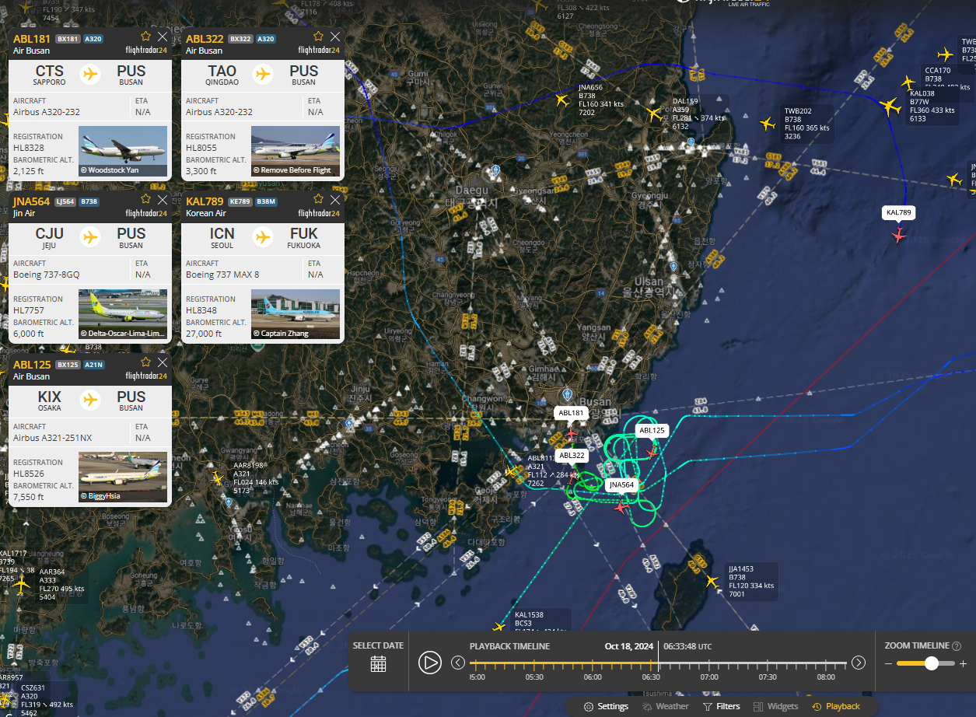Viewport: 976px width, 717px height.
Task: Click the CJU–PUS route plane icon
Action: [90, 236]
